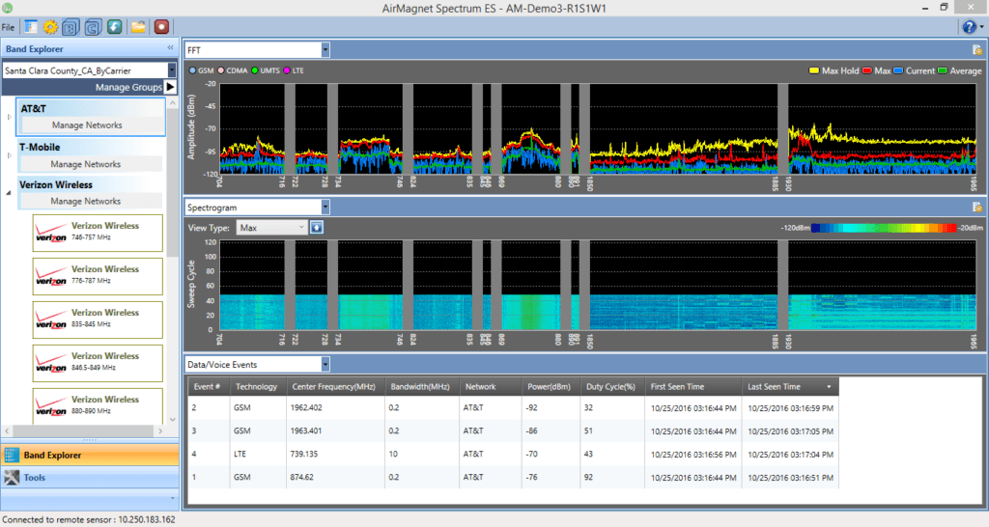Image resolution: width=989 pixels, height=527 pixels.
Task: Open the help question mark icon
Action: [x=969, y=26]
